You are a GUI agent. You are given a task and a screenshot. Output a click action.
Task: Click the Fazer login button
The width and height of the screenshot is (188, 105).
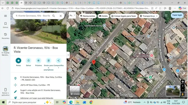pos(177,15)
